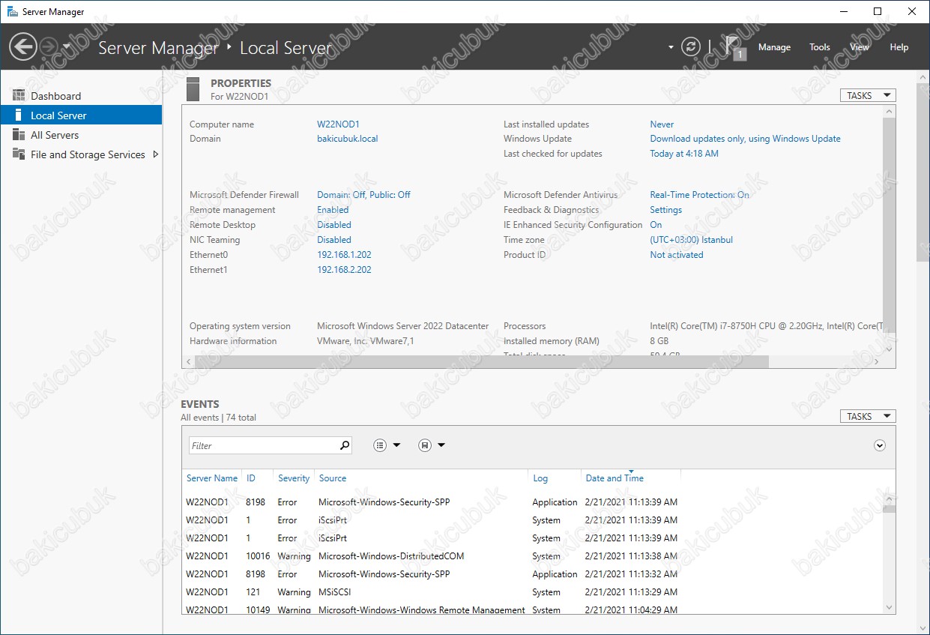Sort events by Date and Time column
Viewport: 930px width, 635px height.
point(615,478)
